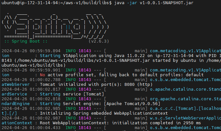Click the logger name 'ndardEngine'
The width and height of the screenshot is (221, 131).
[x=15, y=103]
